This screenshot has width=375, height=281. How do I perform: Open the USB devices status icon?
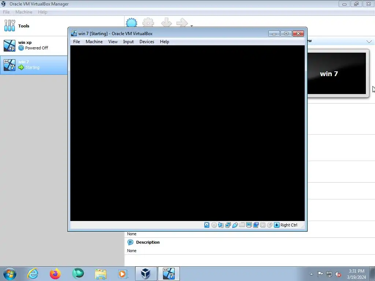click(x=235, y=225)
